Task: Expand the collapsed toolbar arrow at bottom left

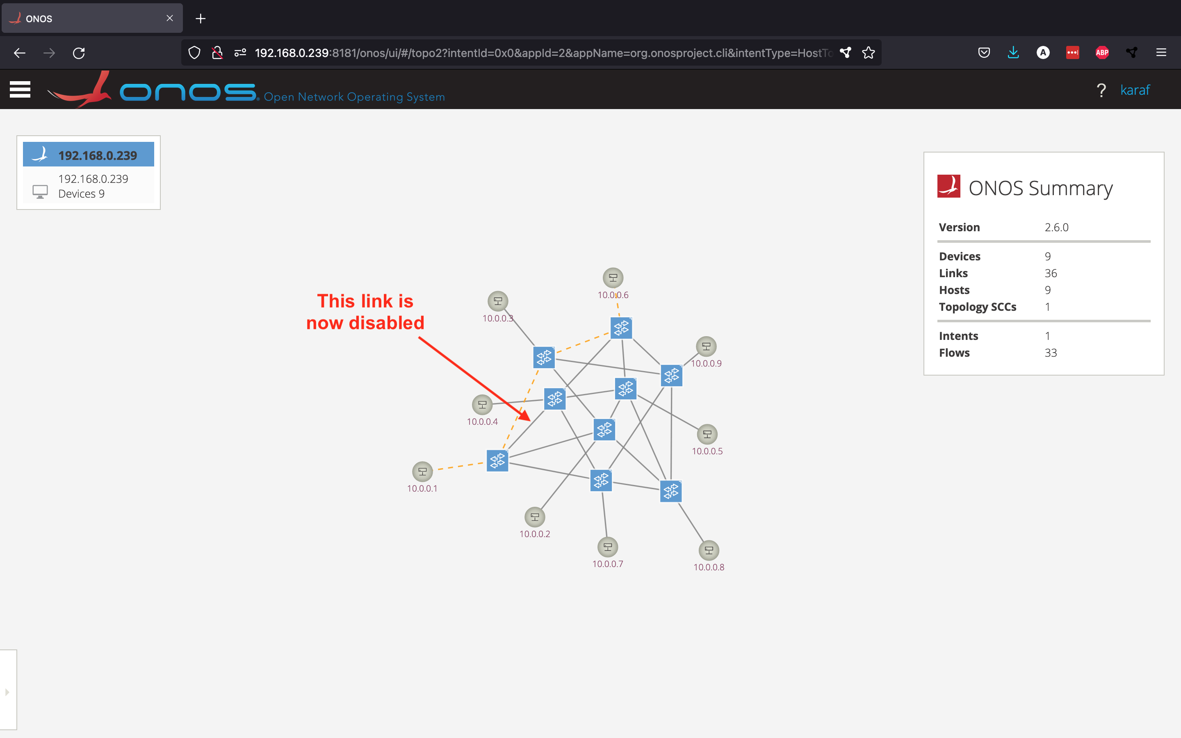Action: click(7, 692)
